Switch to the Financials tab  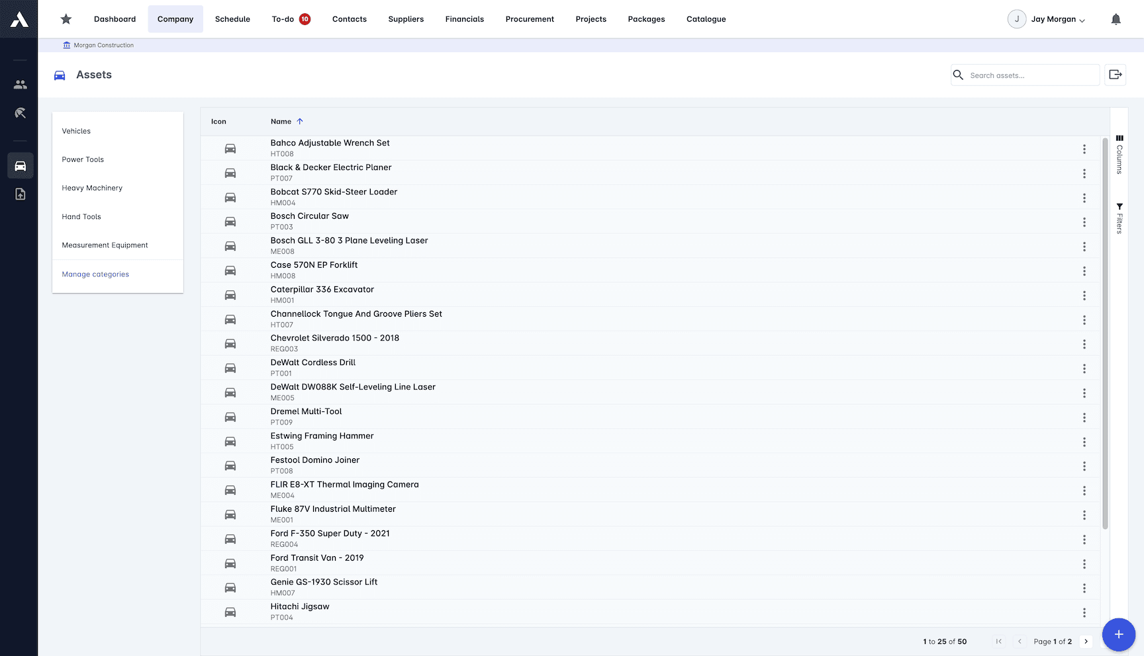[464, 19]
